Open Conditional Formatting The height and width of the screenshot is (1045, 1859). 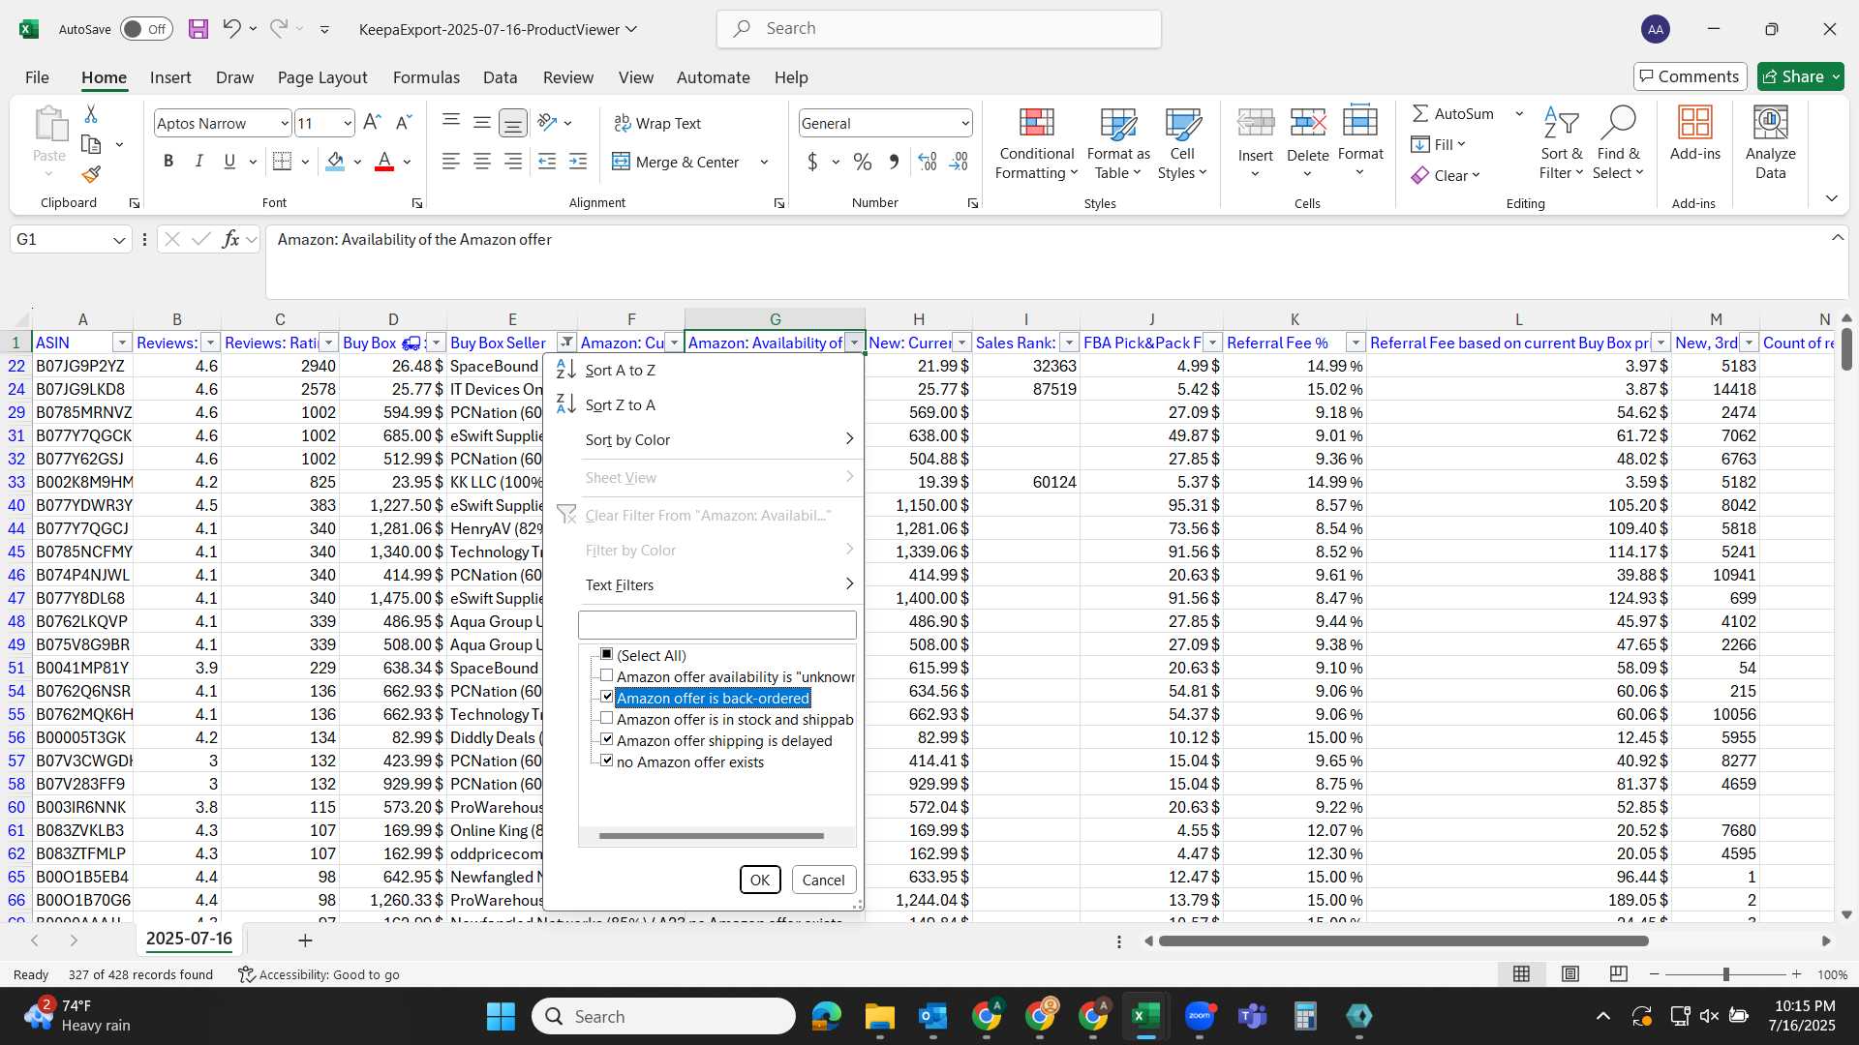(1036, 143)
